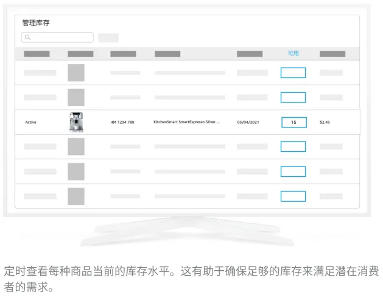Click the search magnifier icon
Image resolution: width=383 pixels, height=297 pixels.
pyautogui.click(x=27, y=37)
